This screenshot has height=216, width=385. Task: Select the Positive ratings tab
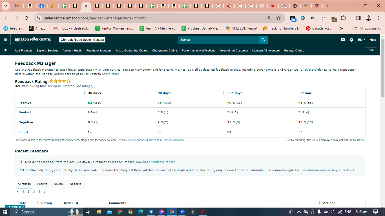click(x=42, y=184)
